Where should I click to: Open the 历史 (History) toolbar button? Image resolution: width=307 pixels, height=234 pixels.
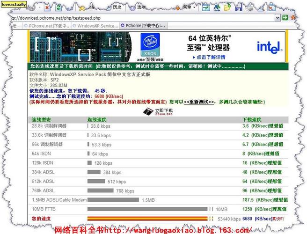117,7
